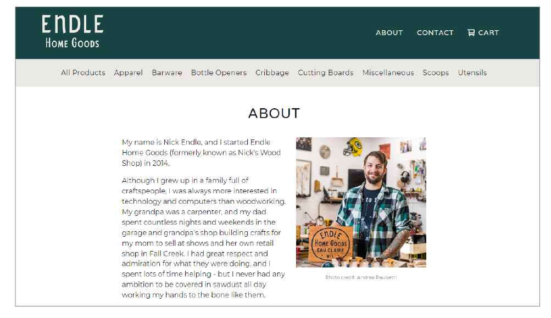Click the ABOUT page heading
Image resolution: width=551 pixels, height=318 pixels.
274,114
